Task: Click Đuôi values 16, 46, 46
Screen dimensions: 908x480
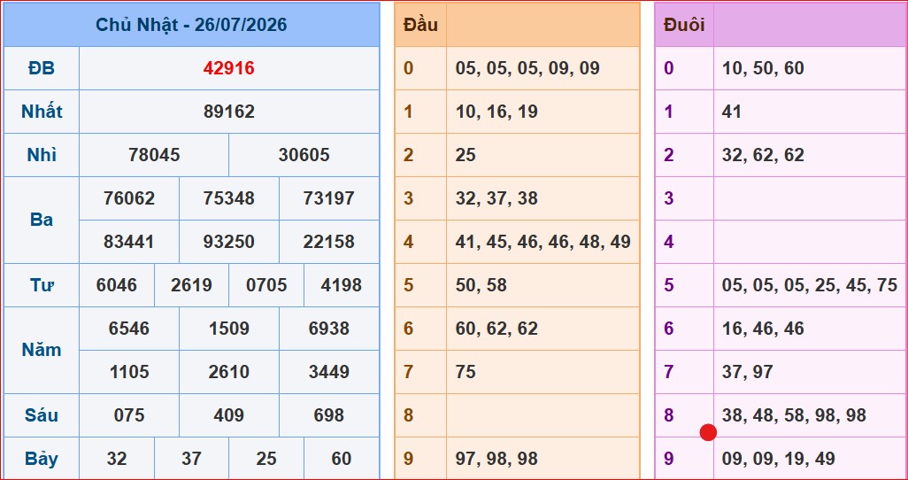Action: (x=763, y=329)
